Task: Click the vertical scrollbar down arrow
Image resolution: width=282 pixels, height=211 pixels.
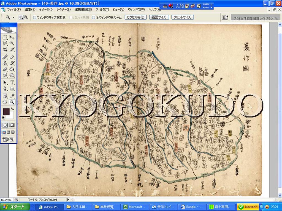Action: tap(280, 195)
